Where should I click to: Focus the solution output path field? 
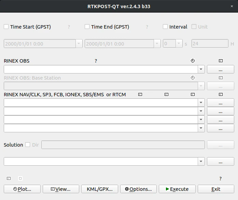coord(101,161)
